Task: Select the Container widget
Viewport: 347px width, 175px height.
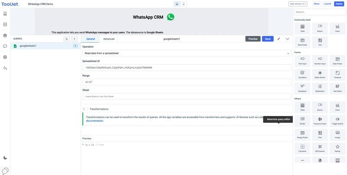Action: [x=302, y=148]
